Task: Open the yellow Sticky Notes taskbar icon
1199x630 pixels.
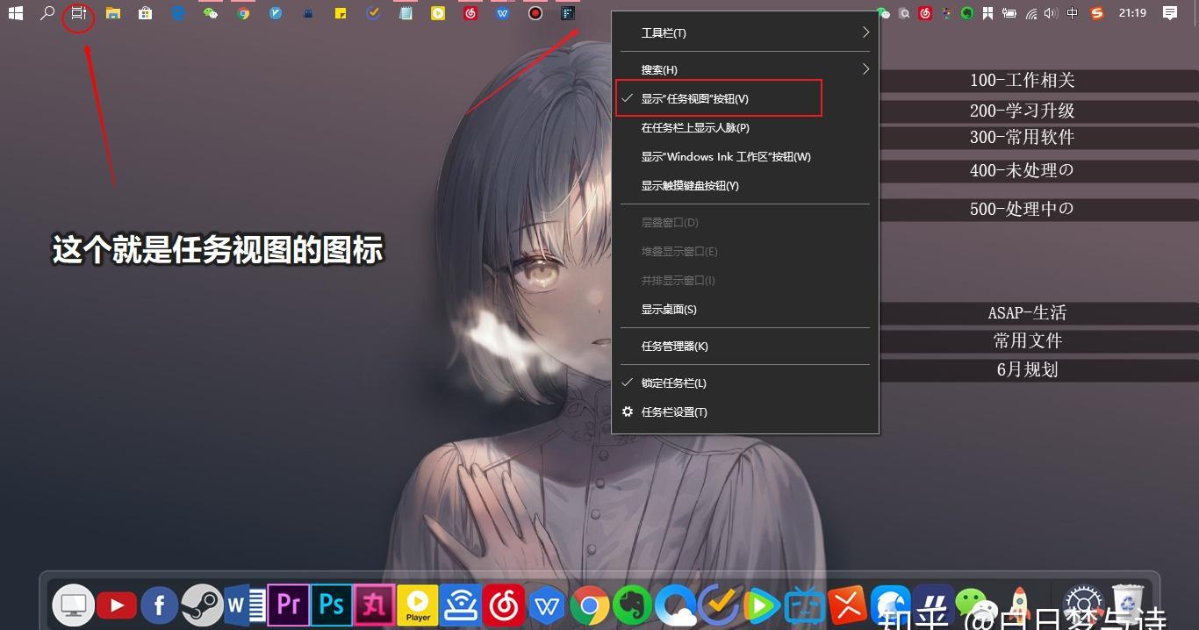Action: [341, 13]
